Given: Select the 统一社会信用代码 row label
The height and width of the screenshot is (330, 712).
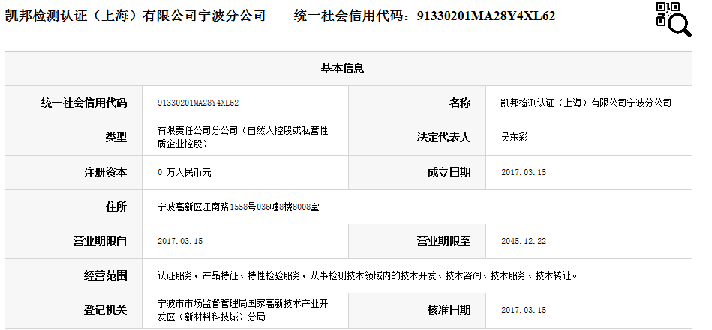Looking at the screenshot, I should (x=84, y=103).
